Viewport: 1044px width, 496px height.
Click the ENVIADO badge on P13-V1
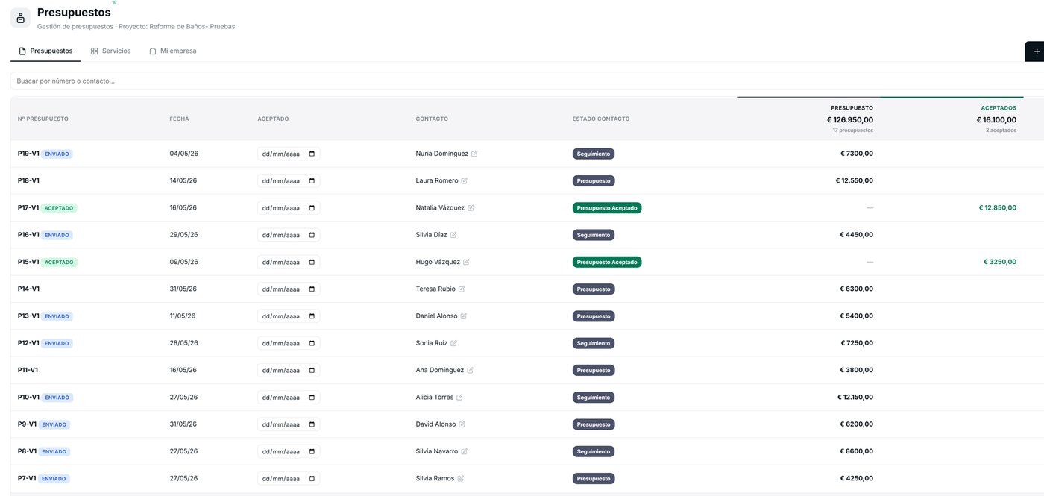[x=57, y=316]
